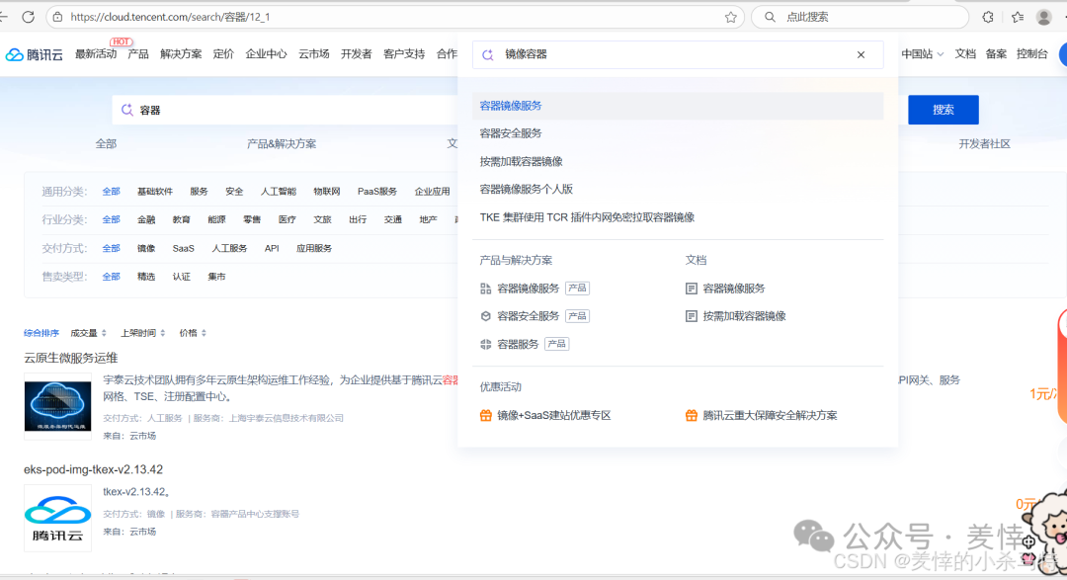Switch to the 开发者社区 tab
Viewport: 1067px width, 580px height.
pyautogui.click(x=984, y=143)
